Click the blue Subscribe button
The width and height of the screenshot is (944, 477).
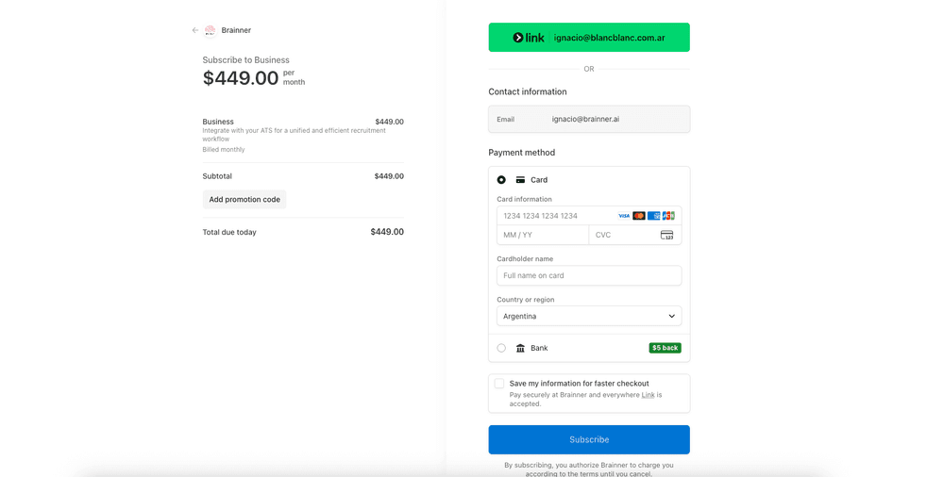tap(589, 439)
